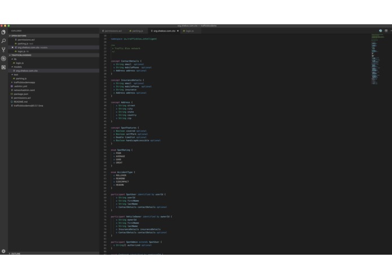
Task: Click 'participant SpotAdmin' line in editor
Action: pos(136,242)
